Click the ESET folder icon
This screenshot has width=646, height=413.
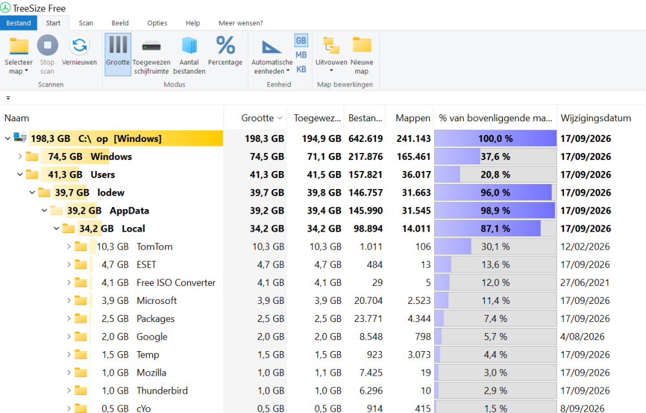pos(81,265)
